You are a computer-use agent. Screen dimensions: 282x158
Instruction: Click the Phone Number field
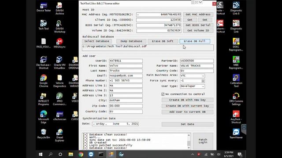tap(126, 81)
